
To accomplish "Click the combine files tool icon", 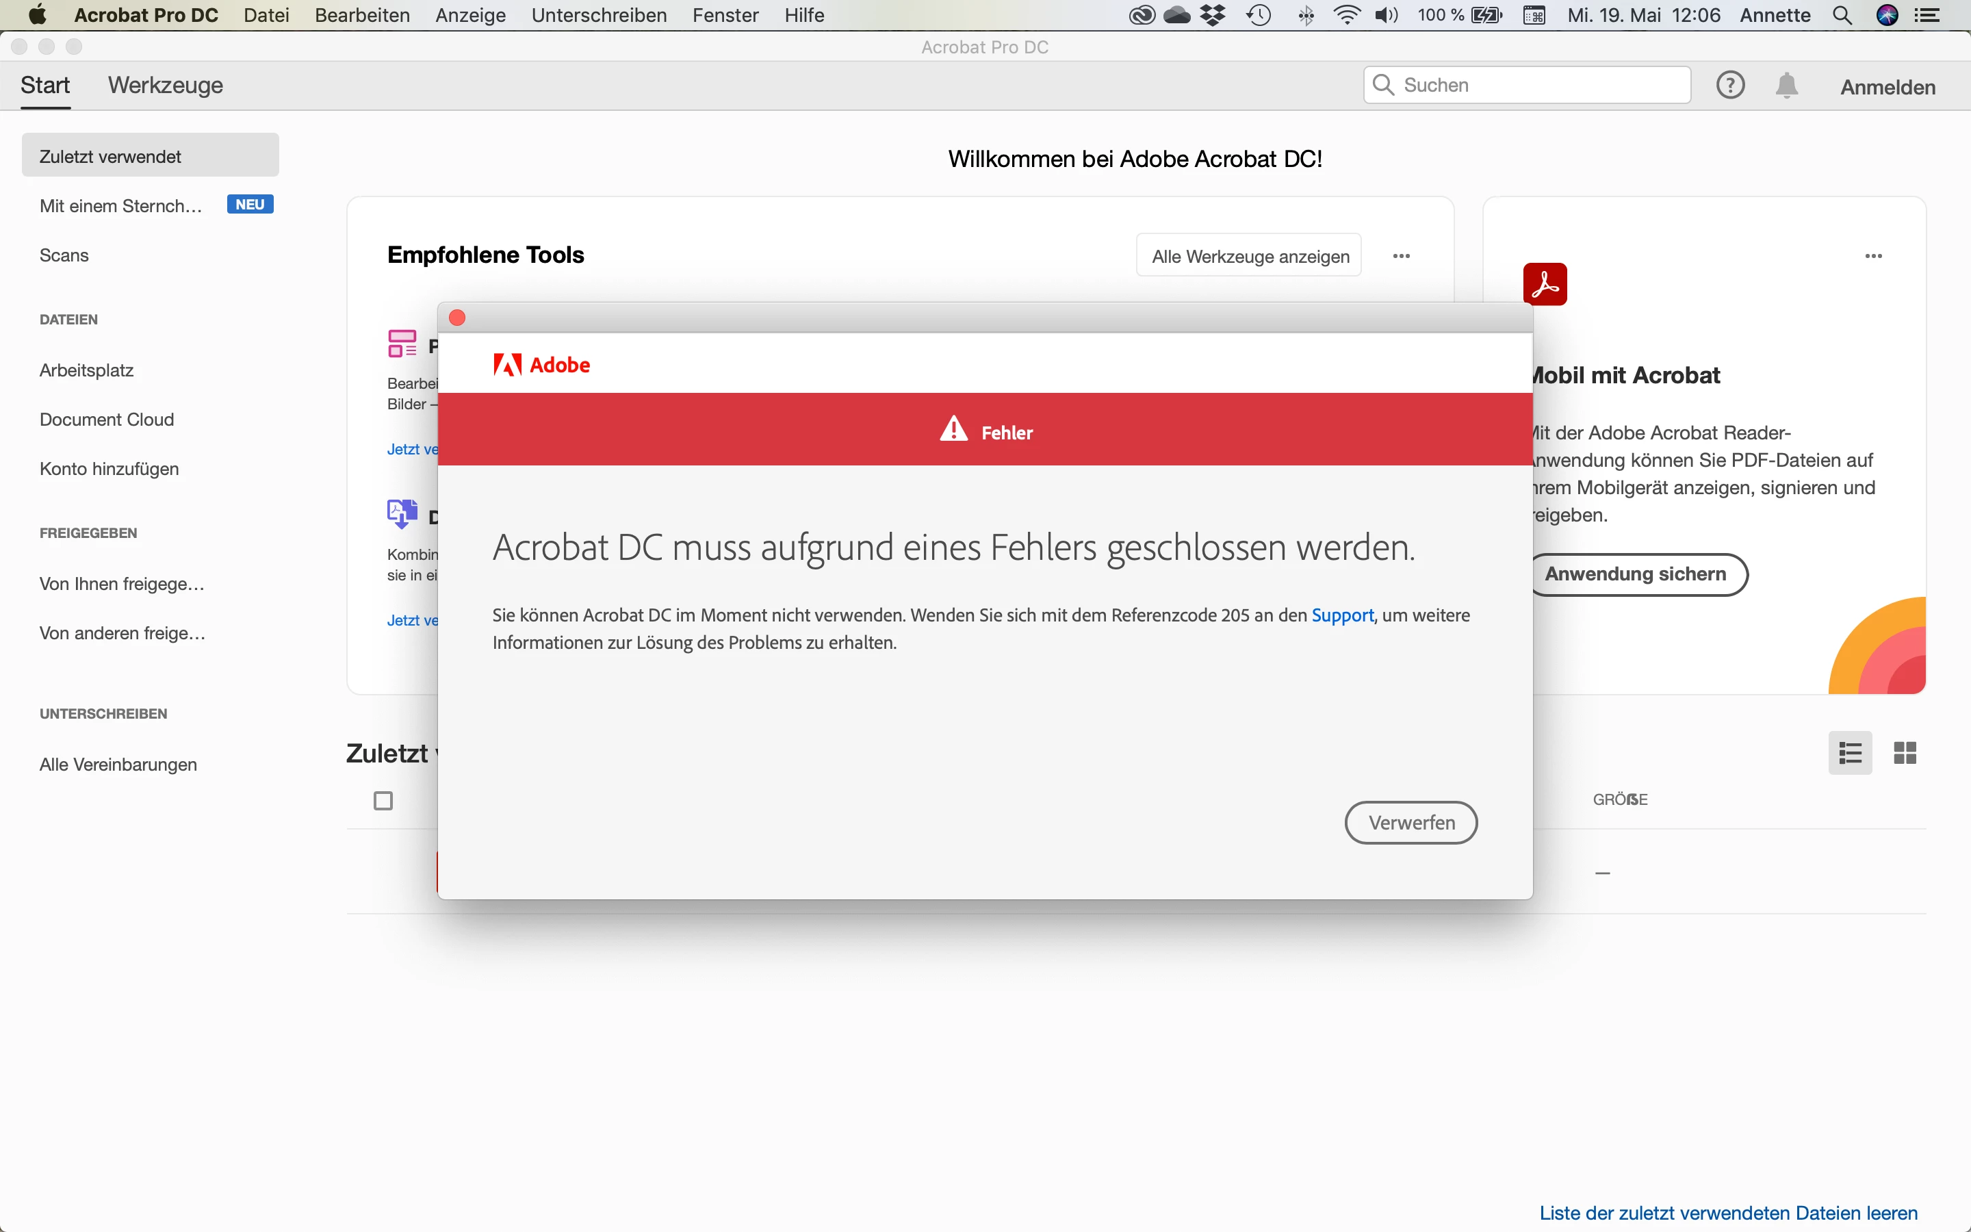I will (402, 513).
